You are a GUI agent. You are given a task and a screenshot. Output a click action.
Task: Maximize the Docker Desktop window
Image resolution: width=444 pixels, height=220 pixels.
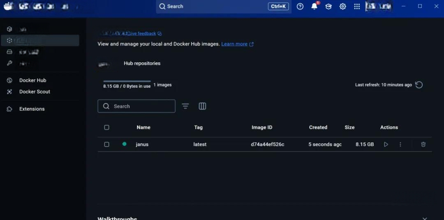click(420, 6)
